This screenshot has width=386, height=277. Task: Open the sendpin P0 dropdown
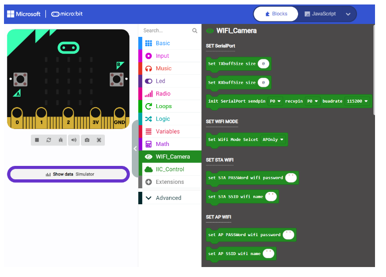[275, 101]
